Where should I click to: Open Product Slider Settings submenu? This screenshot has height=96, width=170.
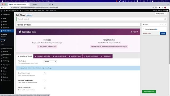pyautogui.click(x=3, y=39)
